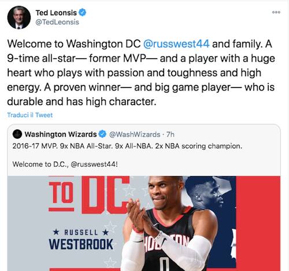This screenshot has width=289, height=271.
Task: Click the Ted Leonsis display name
Action: click(x=56, y=13)
